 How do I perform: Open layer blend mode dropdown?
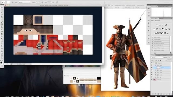pyautogui.click(x=157, y=57)
